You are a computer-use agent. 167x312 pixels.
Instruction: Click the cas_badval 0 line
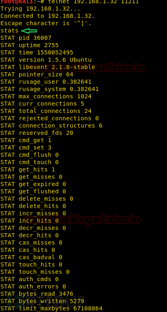click(31, 257)
